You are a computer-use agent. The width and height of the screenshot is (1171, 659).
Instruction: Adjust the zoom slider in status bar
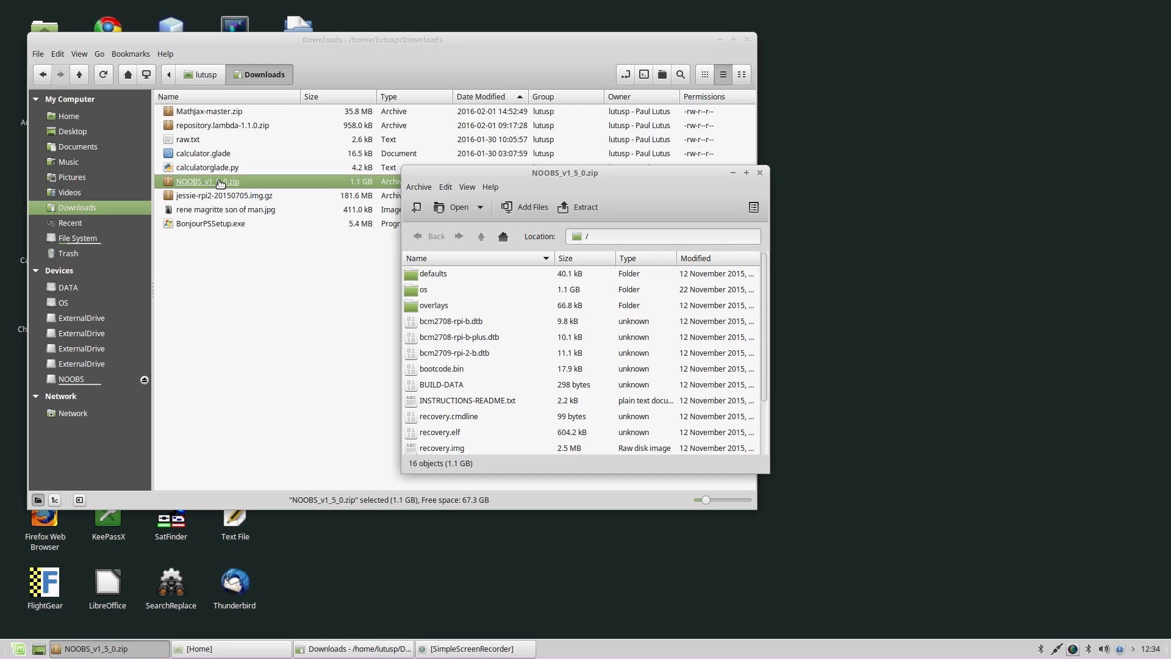706,500
